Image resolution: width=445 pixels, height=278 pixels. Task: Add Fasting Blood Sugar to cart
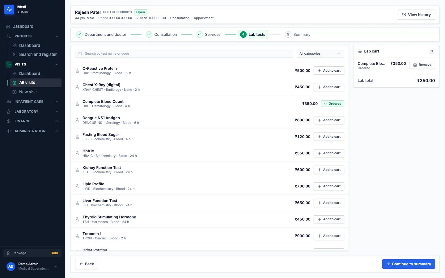coord(329,137)
